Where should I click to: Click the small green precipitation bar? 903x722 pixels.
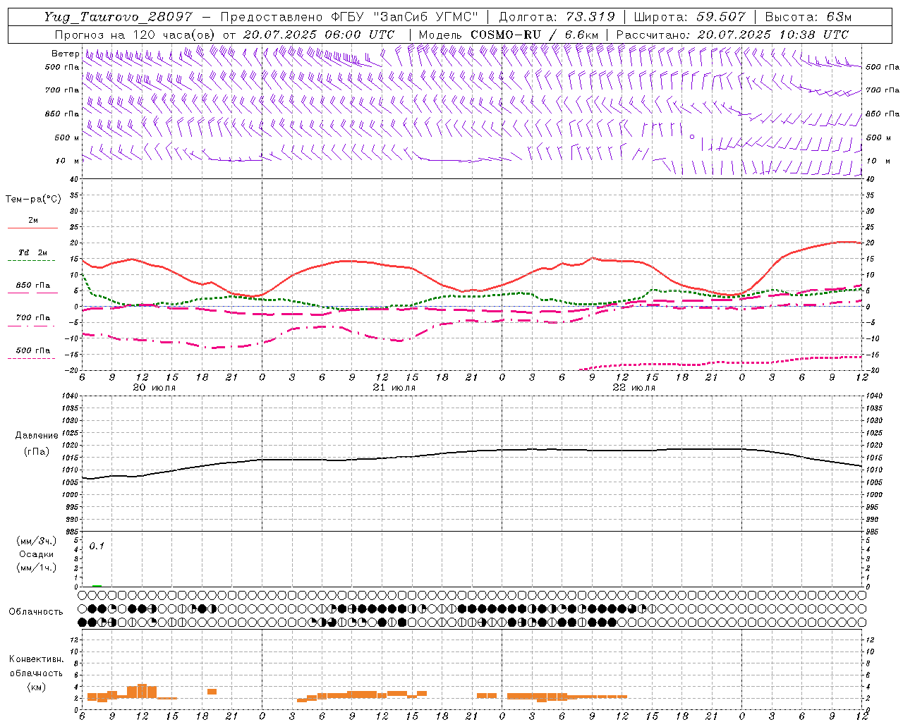point(97,585)
